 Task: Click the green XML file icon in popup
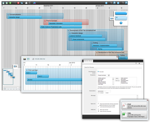(x=124, y=114)
